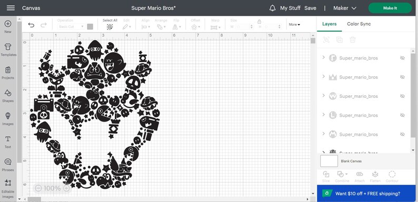Click the Contour tool
The image size is (418, 202).
point(392,177)
